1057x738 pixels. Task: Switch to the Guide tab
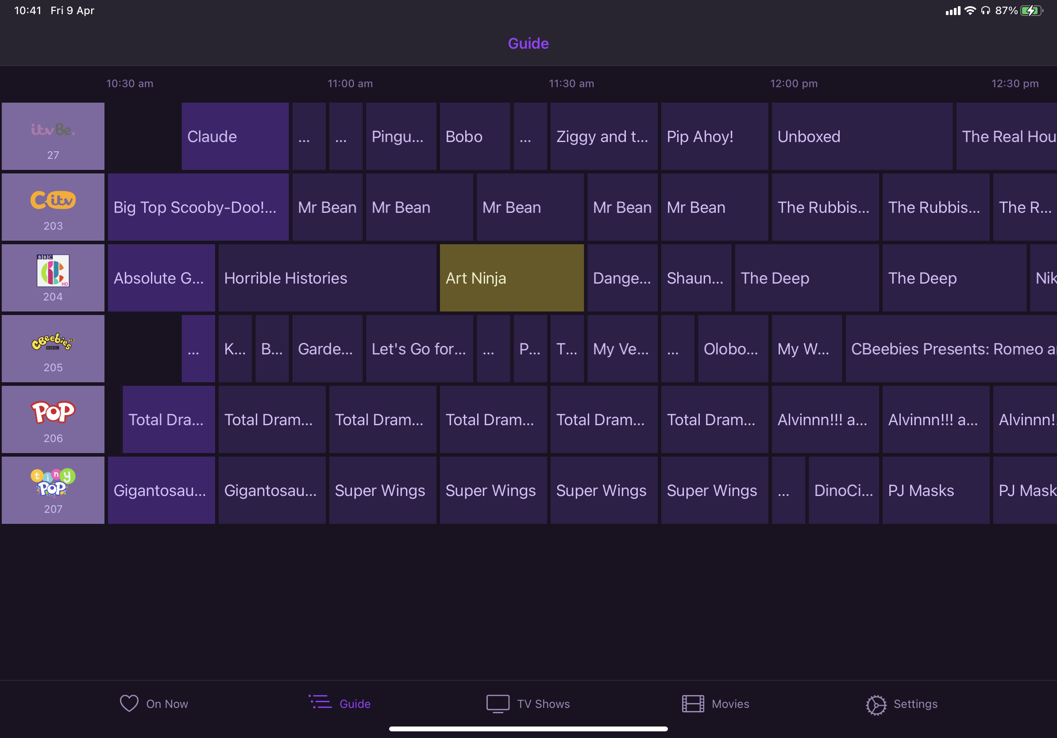coord(339,704)
